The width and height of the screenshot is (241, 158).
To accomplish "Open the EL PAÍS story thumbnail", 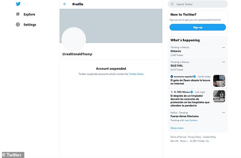I will pos(219,96).
